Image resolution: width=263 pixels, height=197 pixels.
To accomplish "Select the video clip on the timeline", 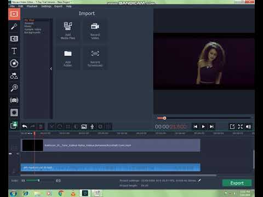I will [111, 146].
